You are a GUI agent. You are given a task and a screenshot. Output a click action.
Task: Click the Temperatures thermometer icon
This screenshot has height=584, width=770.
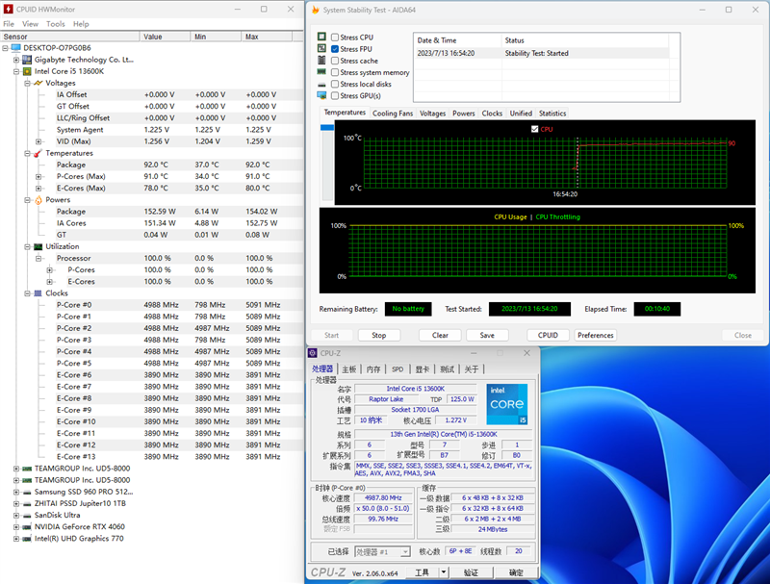click(38, 153)
